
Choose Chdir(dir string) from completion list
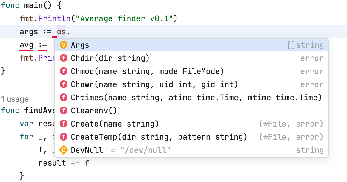click(x=110, y=58)
